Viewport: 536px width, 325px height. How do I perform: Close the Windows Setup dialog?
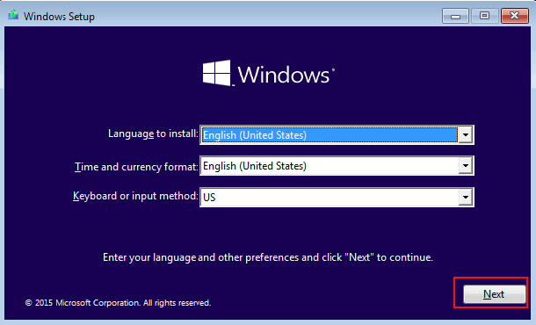(514, 16)
